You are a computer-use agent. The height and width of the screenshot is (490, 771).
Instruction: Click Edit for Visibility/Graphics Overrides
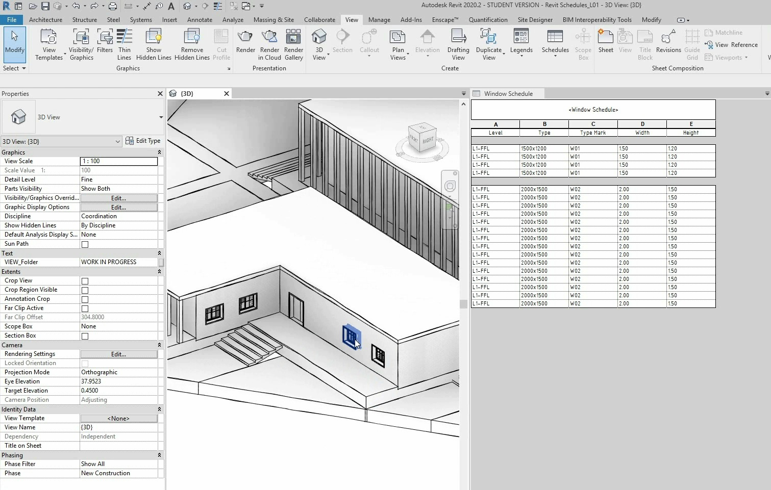click(x=118, y=198)
